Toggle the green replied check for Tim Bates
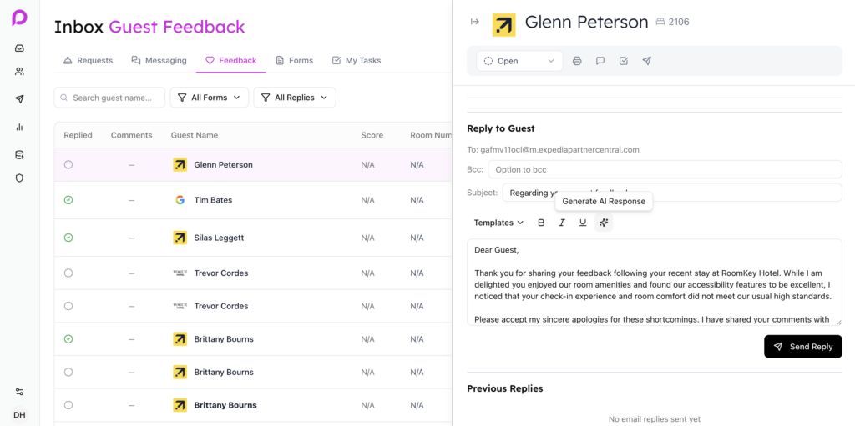Image resolution: width=855 pixels, height=426 pixels. pyautogui.click(x=68, y=200)
